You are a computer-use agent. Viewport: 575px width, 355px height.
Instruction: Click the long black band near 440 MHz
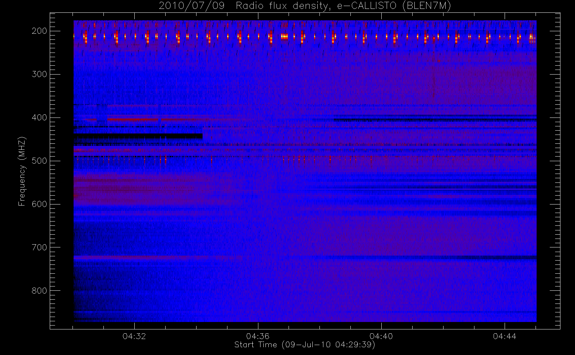[138, 136]
